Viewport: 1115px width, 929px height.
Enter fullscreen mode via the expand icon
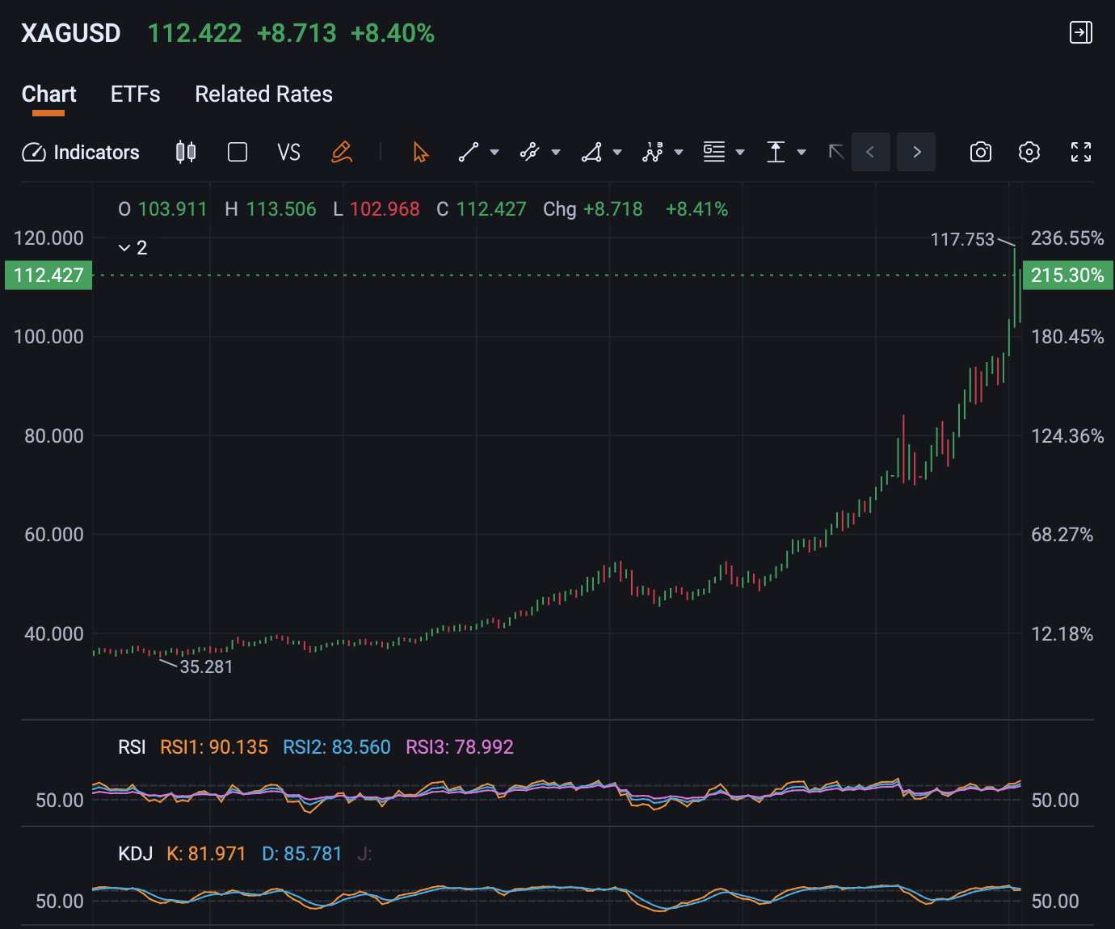[1080, 152]
